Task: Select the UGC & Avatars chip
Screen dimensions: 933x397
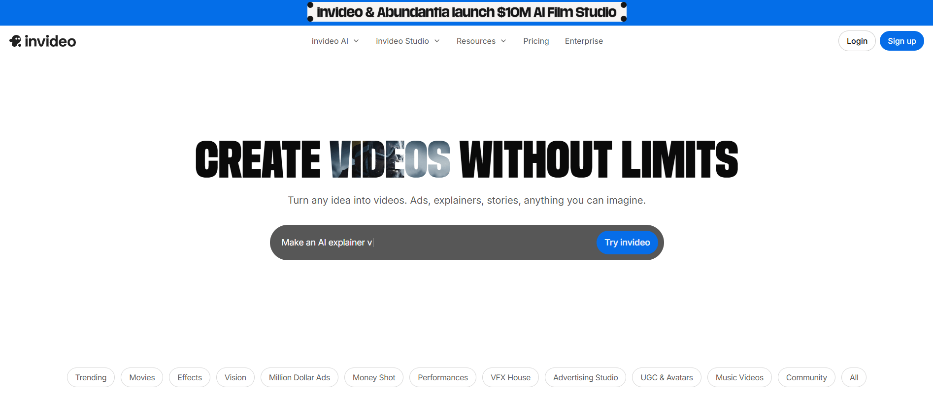Action: 666,377
